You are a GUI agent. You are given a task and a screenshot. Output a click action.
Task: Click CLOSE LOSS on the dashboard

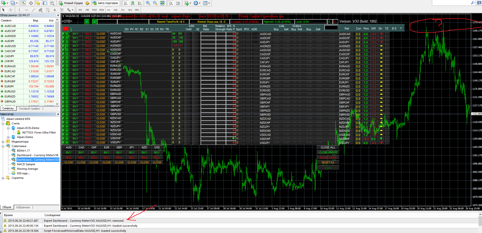click(x=328, y=157)
